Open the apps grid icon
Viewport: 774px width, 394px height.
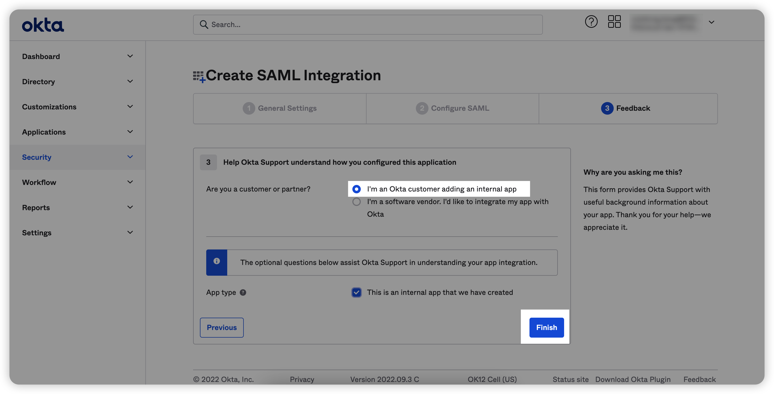pyautogui.click(x=614, y=22)
